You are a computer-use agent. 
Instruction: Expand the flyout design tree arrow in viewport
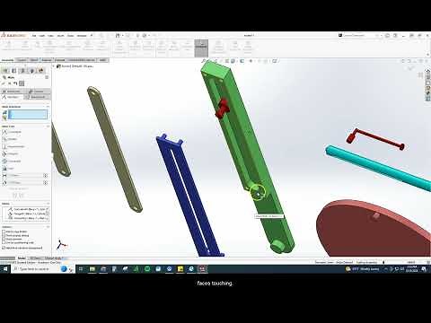coord(54,66)
